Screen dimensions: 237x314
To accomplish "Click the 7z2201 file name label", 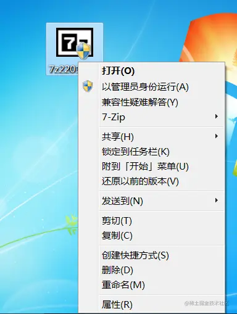I will 64,69.
